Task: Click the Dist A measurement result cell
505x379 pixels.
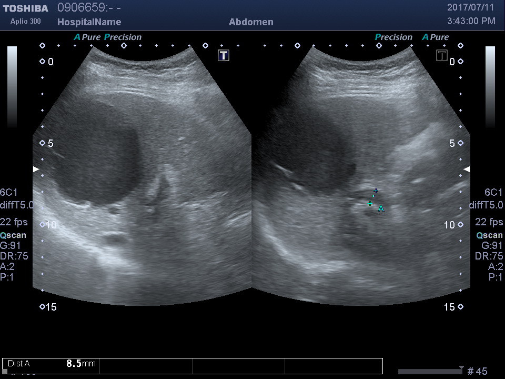Action: 51,364
